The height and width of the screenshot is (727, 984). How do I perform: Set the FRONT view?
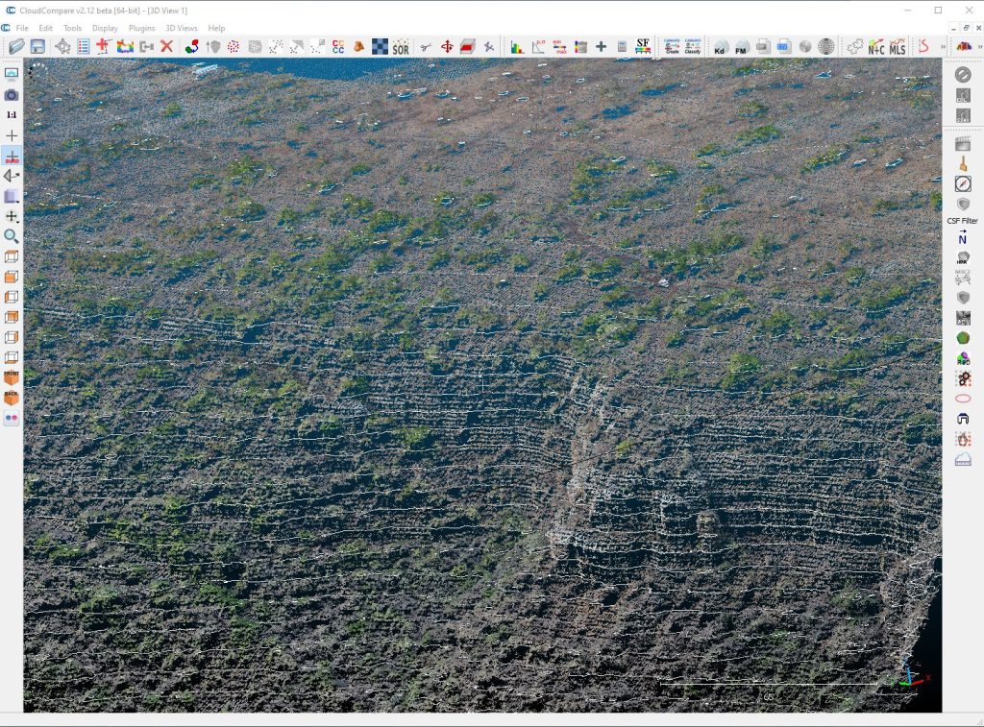click(x=12, y=377)
